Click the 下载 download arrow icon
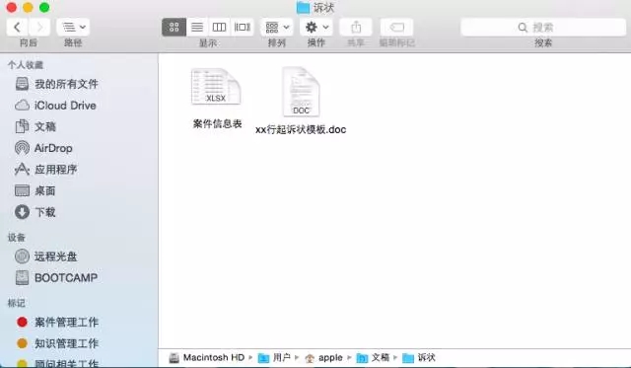This screenshot has height=368, width=631. [22, 212]
